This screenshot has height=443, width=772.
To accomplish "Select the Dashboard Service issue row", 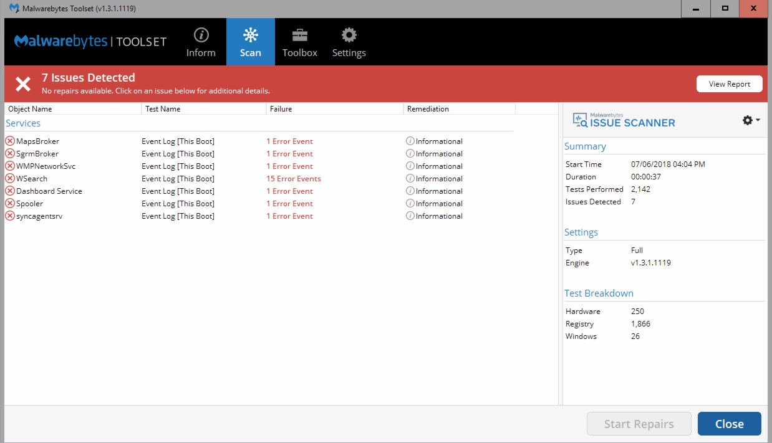I will pyautogui.click(x=49, y=191).
